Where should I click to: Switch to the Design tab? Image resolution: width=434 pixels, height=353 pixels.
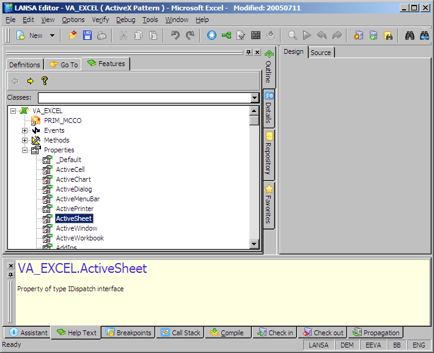pos(293,52)
